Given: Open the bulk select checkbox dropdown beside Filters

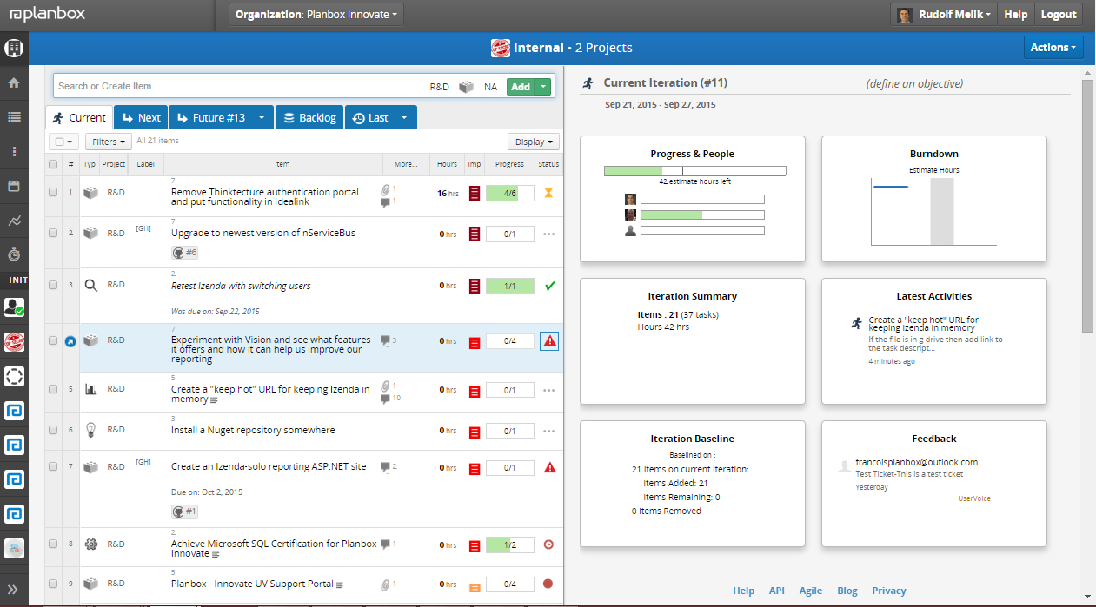Looking at the screenshot, I should [x=64, y=141].
